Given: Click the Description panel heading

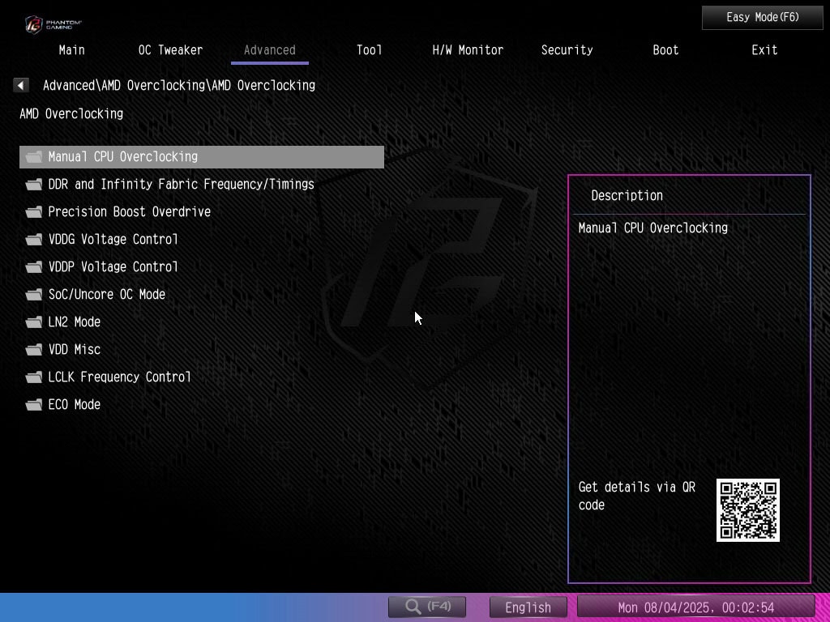Looking at the screenshot, I should 627,196.
